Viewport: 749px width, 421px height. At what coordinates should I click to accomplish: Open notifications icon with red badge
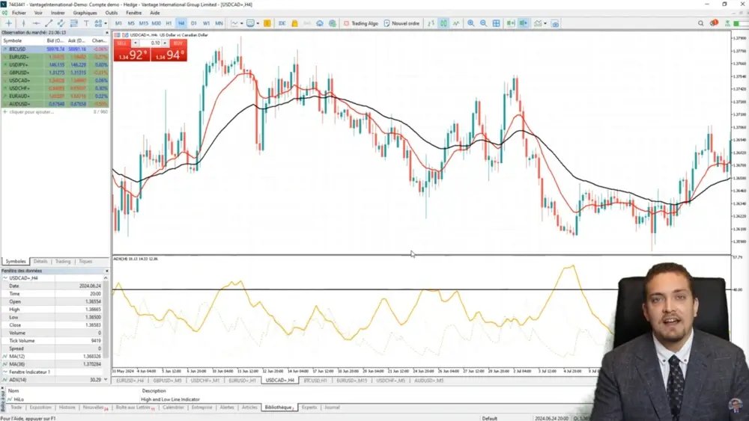714,23
